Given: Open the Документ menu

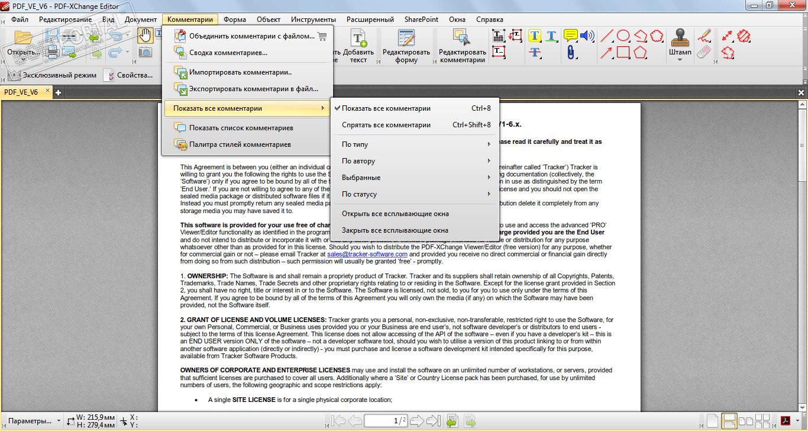Looking at the screenshot, I should click(x=141, y=20).
